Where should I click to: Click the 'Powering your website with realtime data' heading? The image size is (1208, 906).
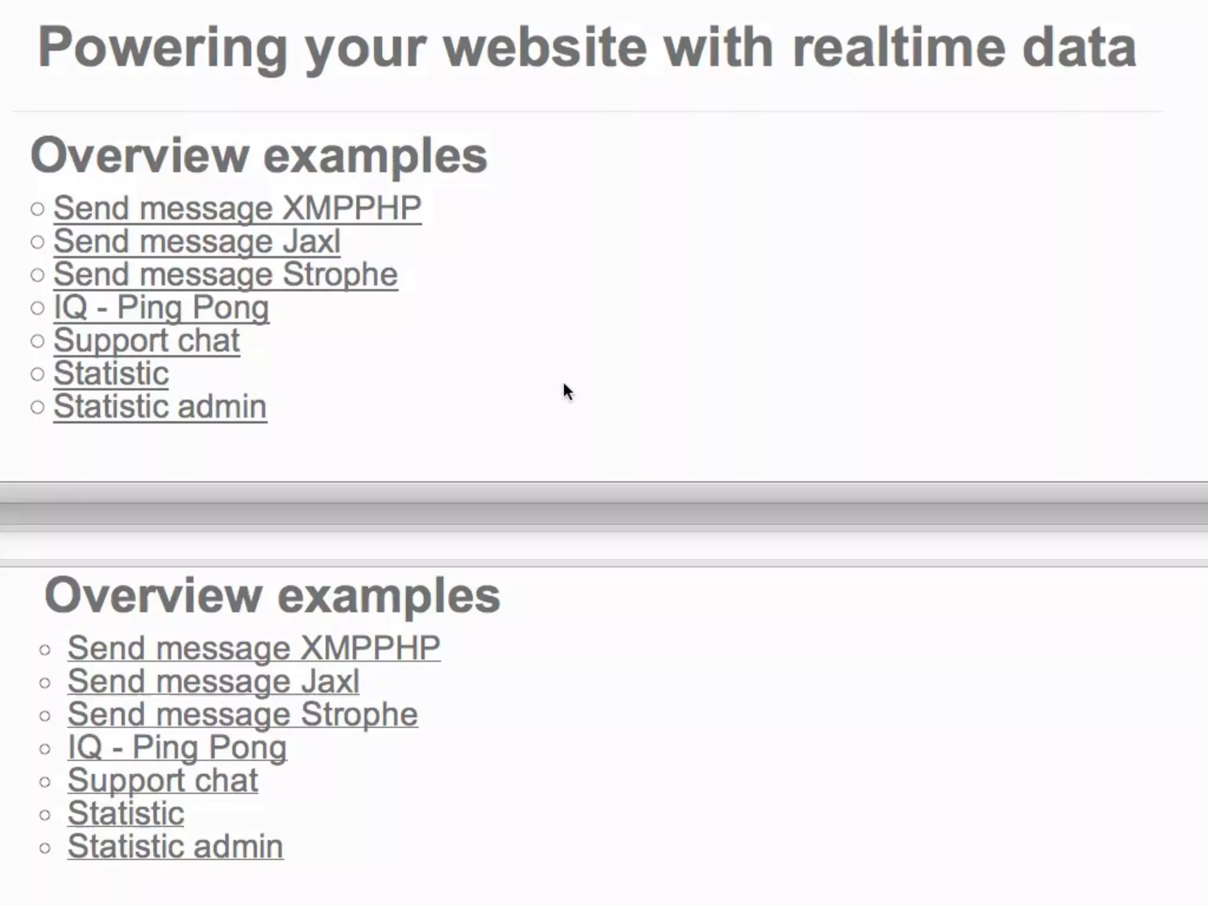point(586,47)
